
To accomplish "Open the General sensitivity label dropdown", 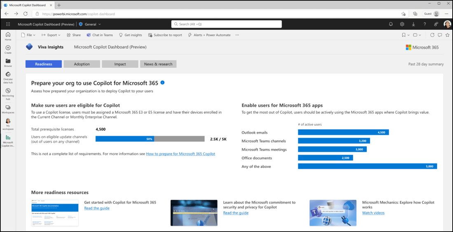I will 90,24.
